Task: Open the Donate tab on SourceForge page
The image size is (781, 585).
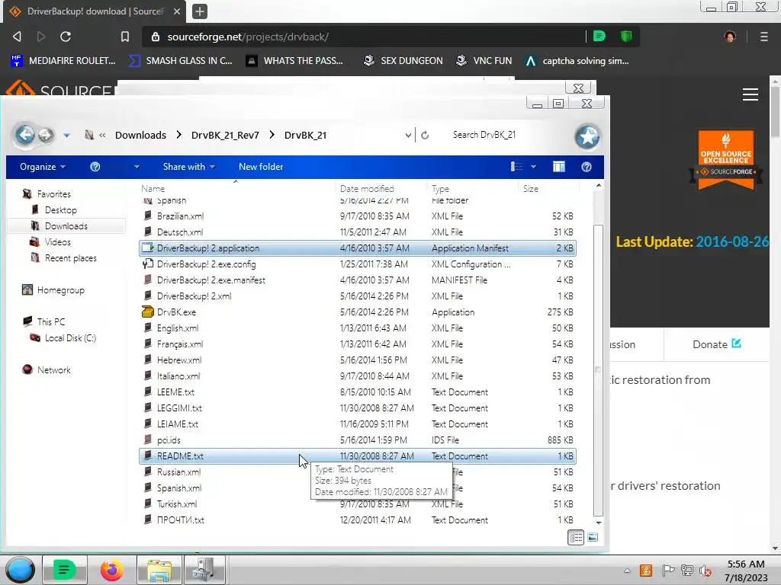Action: click(x=717, y=344)
